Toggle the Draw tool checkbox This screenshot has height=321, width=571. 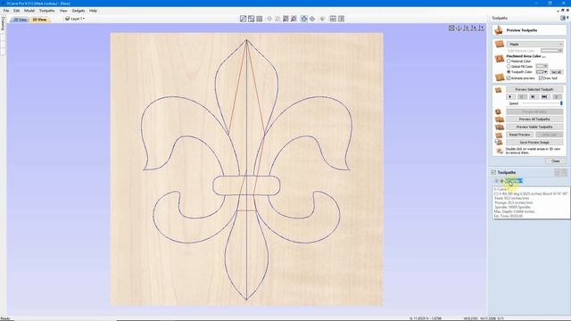[x=541, y=78]
